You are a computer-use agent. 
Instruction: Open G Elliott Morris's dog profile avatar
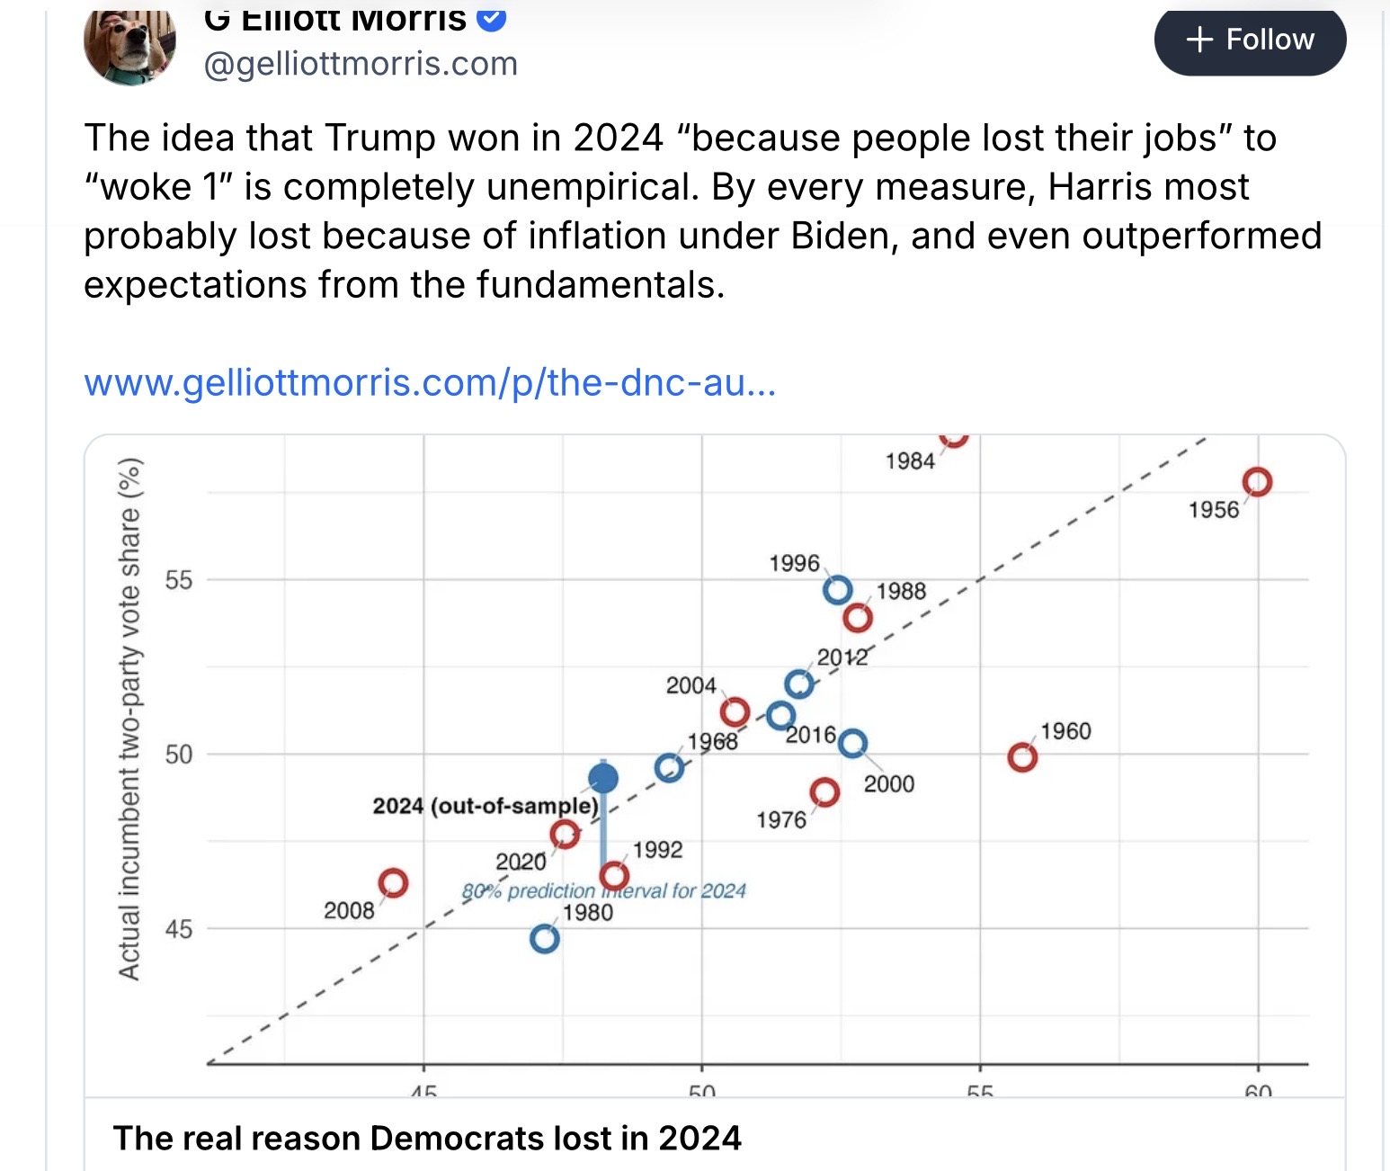tap(129, 43)
